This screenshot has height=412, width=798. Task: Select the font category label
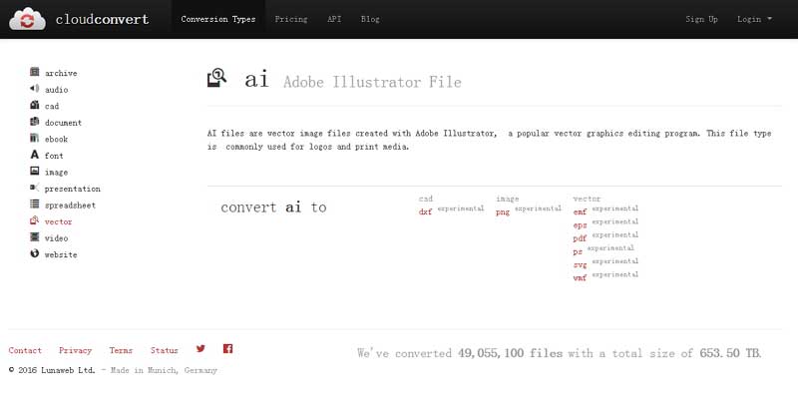tap(54, 156)
